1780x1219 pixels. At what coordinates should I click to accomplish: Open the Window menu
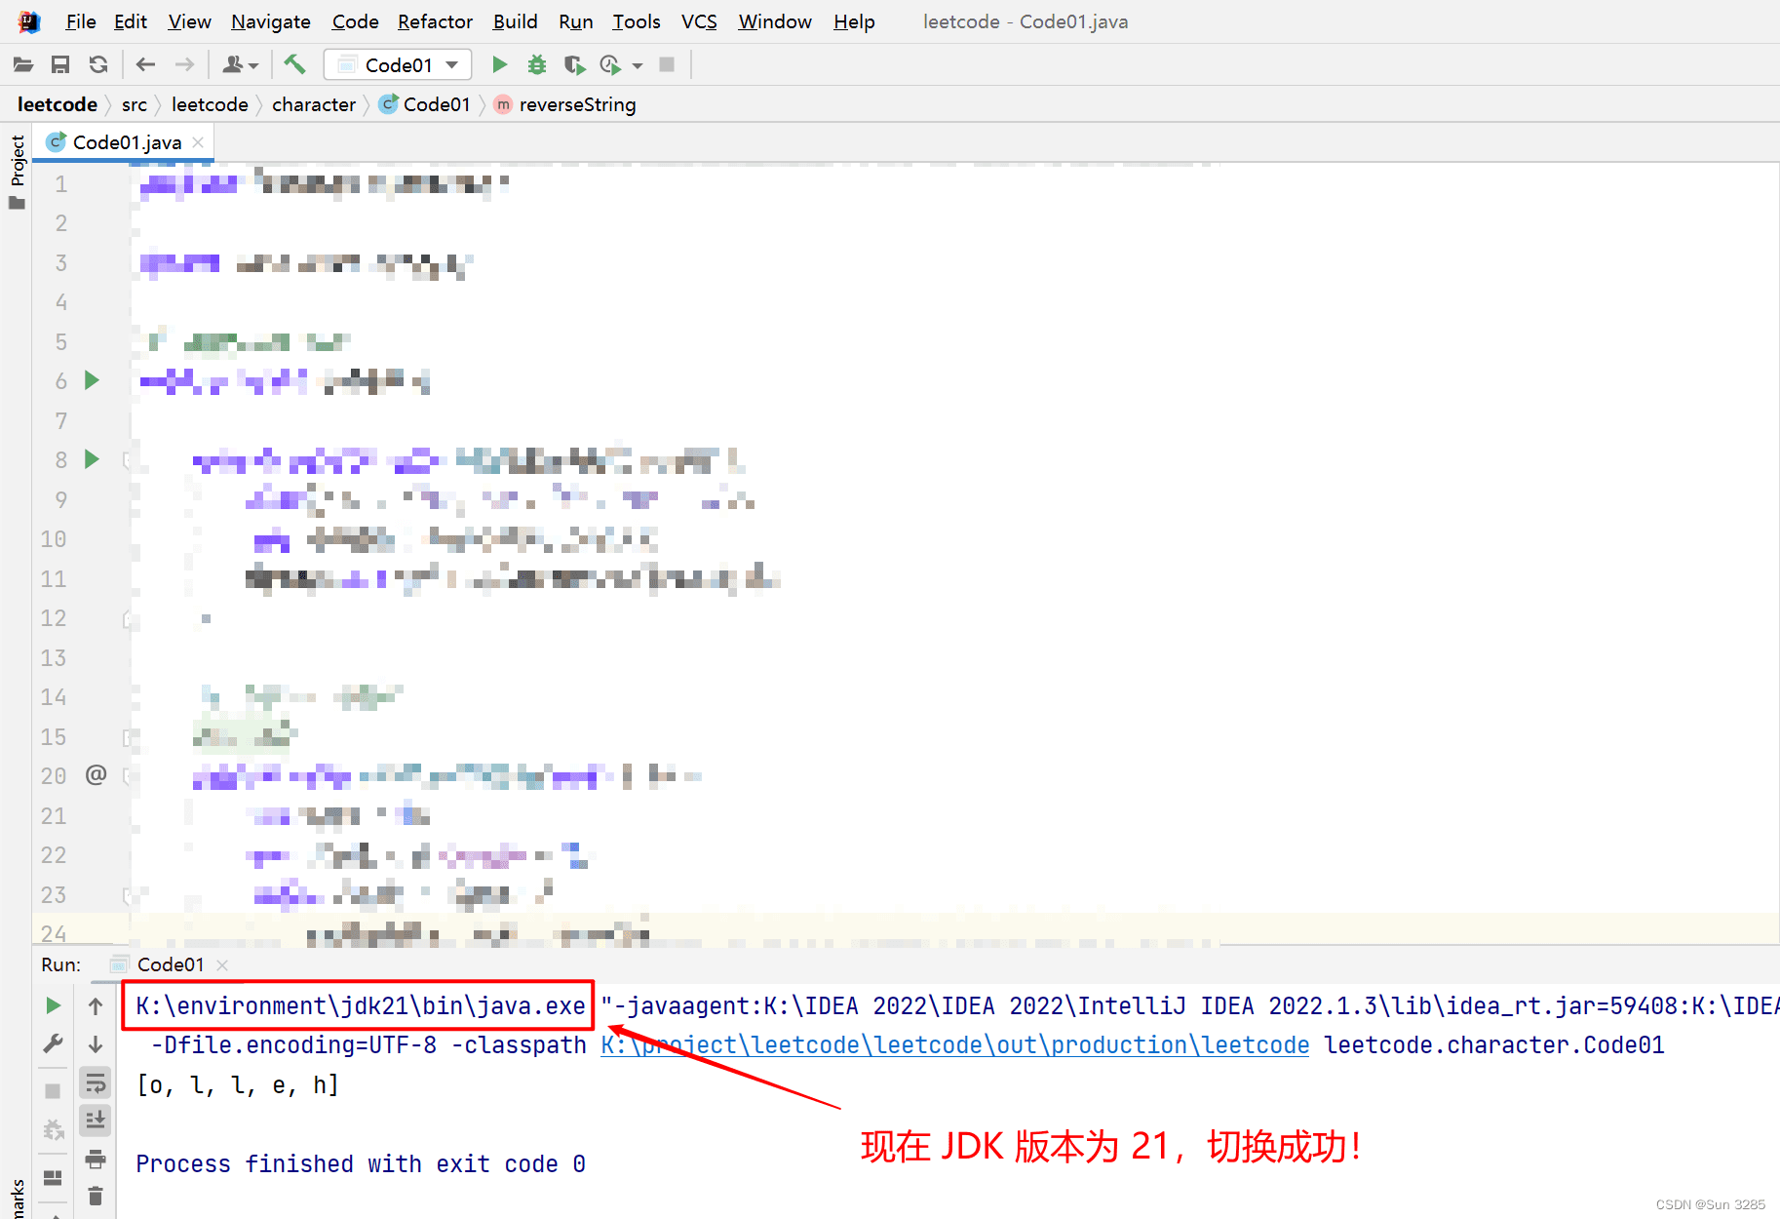pos(775,21)
